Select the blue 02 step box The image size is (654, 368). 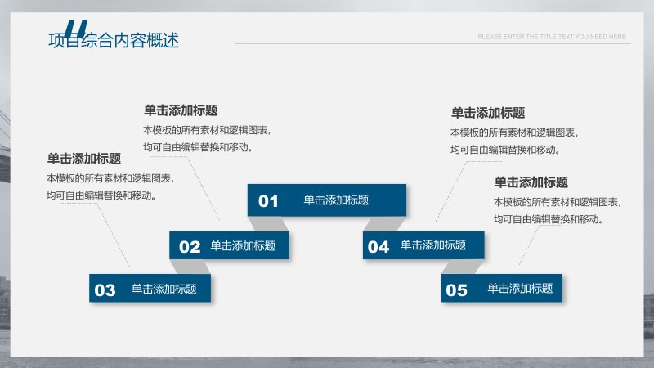229,245
